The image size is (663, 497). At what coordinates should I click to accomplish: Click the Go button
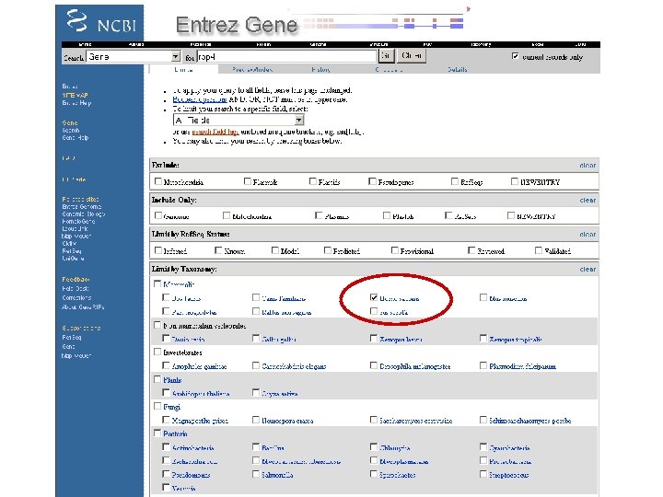386,56
